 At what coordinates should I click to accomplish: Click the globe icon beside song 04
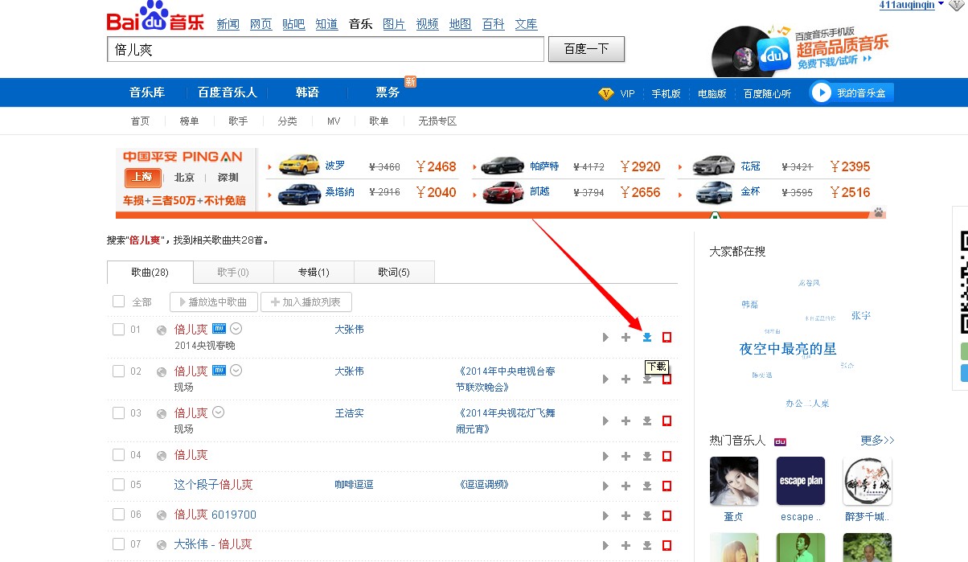tap(161, 456)
